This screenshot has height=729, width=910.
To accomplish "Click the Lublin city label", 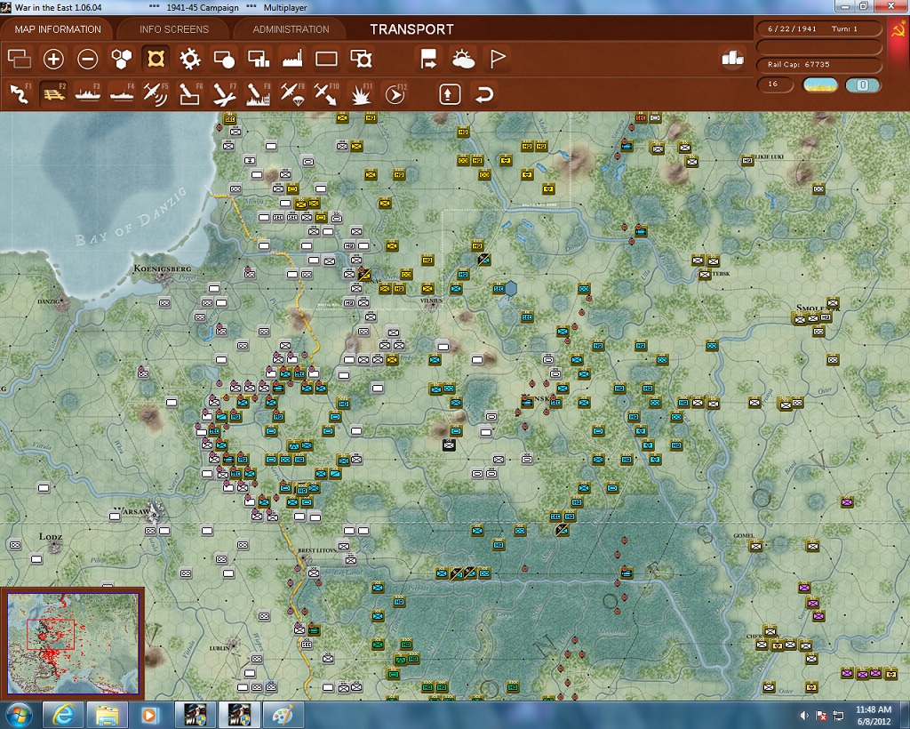I will point(220,648).
